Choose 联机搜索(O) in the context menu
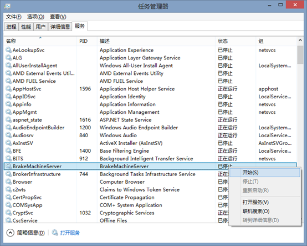Image resolution: width=307 pixels, height=246 pixels. pos(264,211)
